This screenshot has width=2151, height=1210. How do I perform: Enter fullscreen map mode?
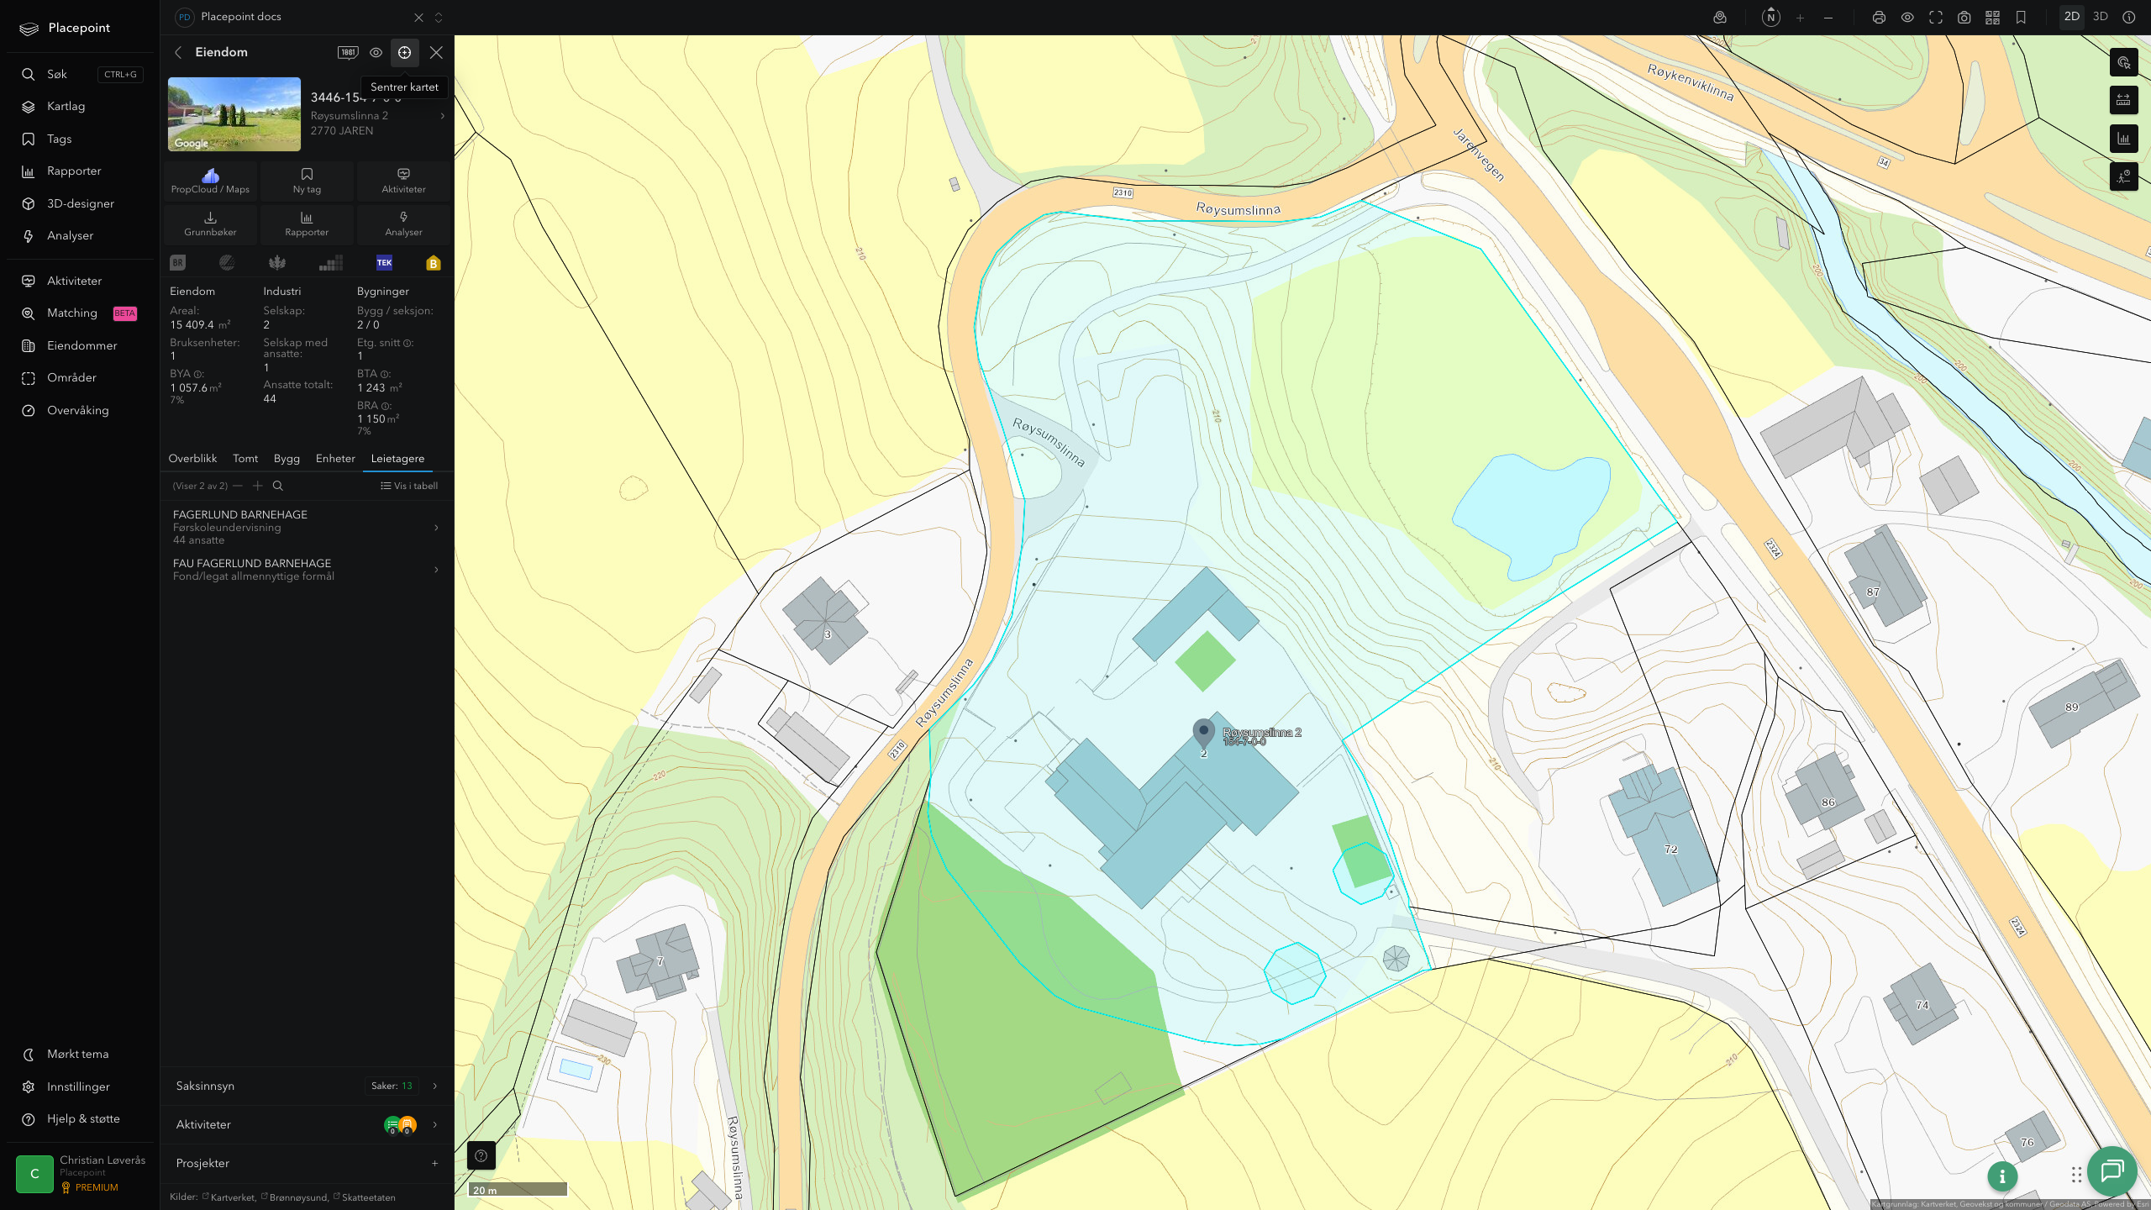click(1936, 18)
